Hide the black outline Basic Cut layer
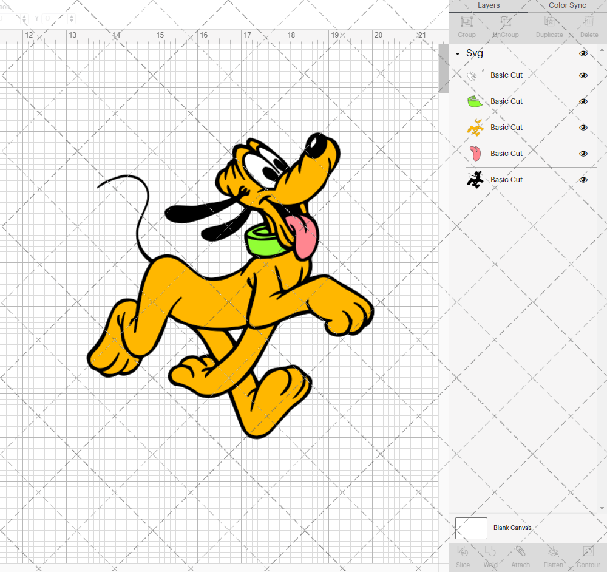Screen dimensions: 607x572 coord(583,180)
